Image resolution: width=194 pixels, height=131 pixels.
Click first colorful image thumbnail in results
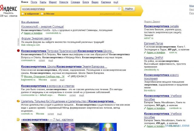click(x=33, y=127)
